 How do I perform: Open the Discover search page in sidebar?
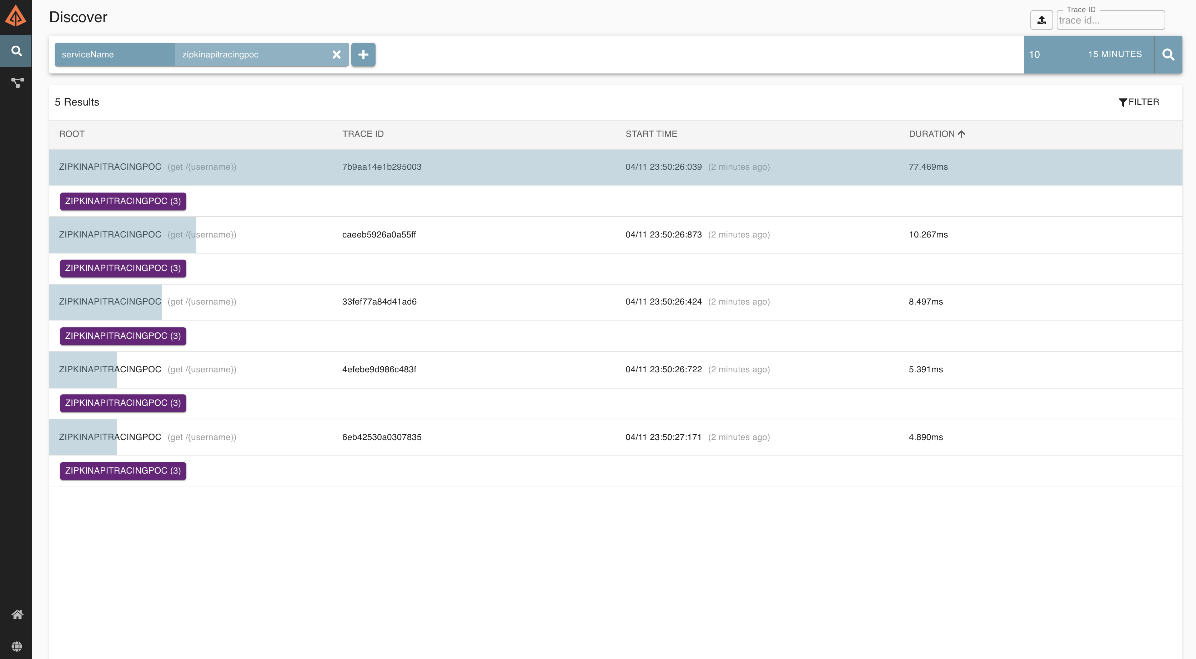[16, 51]
